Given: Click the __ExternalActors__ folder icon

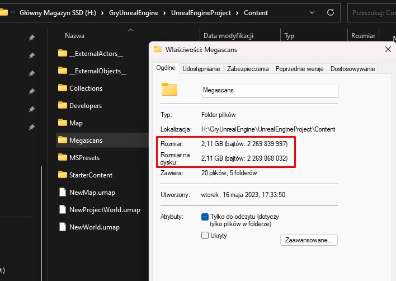Looking at the screenshot, I should pyautogui.click(x=63, y=54).
